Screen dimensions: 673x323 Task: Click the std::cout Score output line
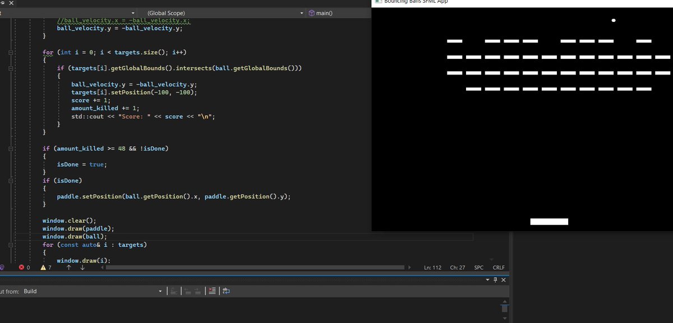[x=143, y=116]
